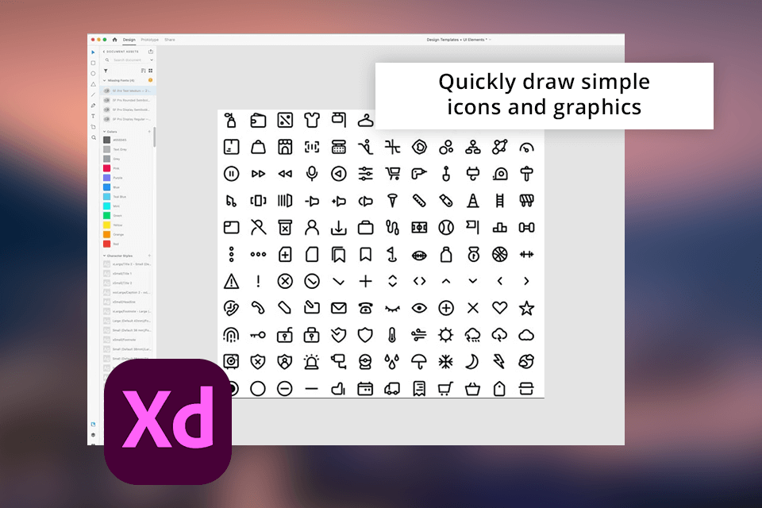The image size is (762, 508).
Task: Select the xSmall/Title 2 character style
Action: pyautogui.click(x=127, y=283)
